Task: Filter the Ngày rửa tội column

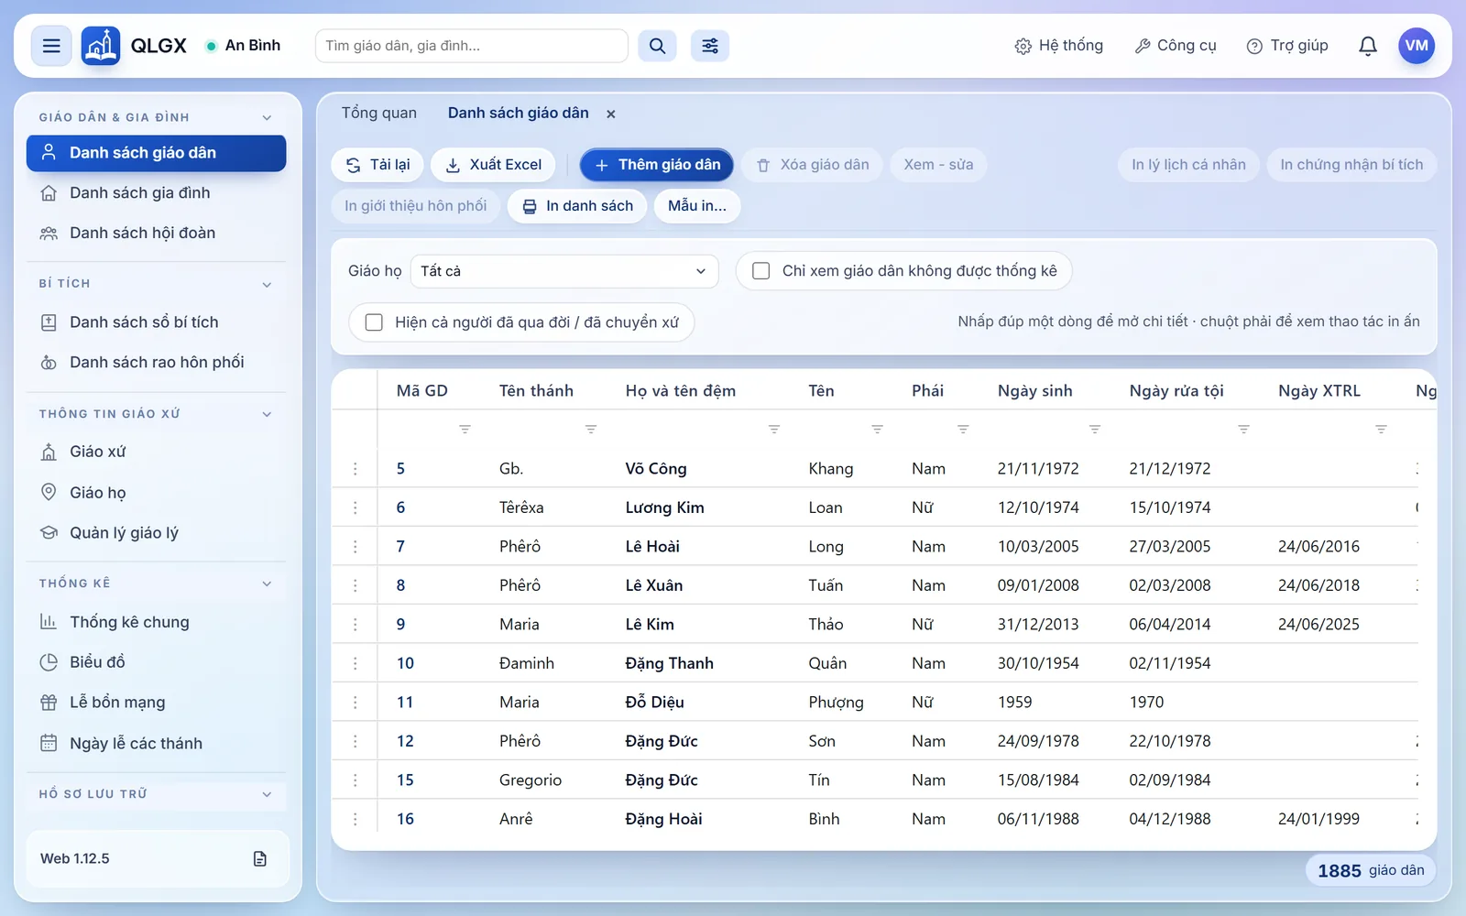Action: 1243,429
